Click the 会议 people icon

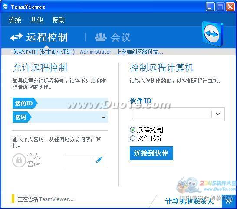(101, 37)
